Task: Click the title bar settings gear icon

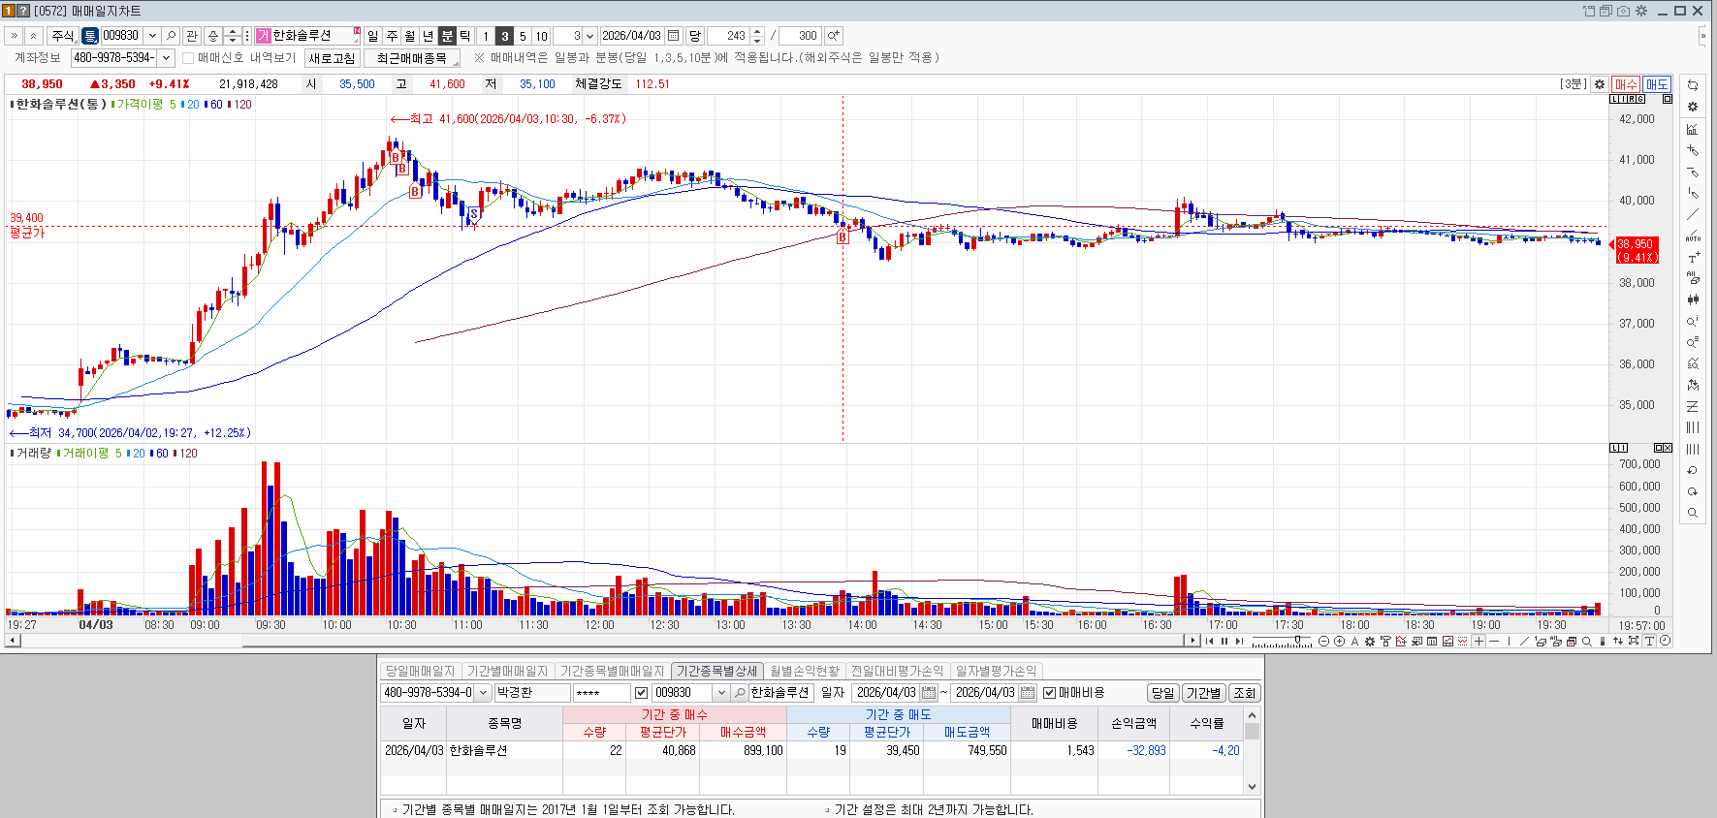Action: click(x=1641, y=11)
